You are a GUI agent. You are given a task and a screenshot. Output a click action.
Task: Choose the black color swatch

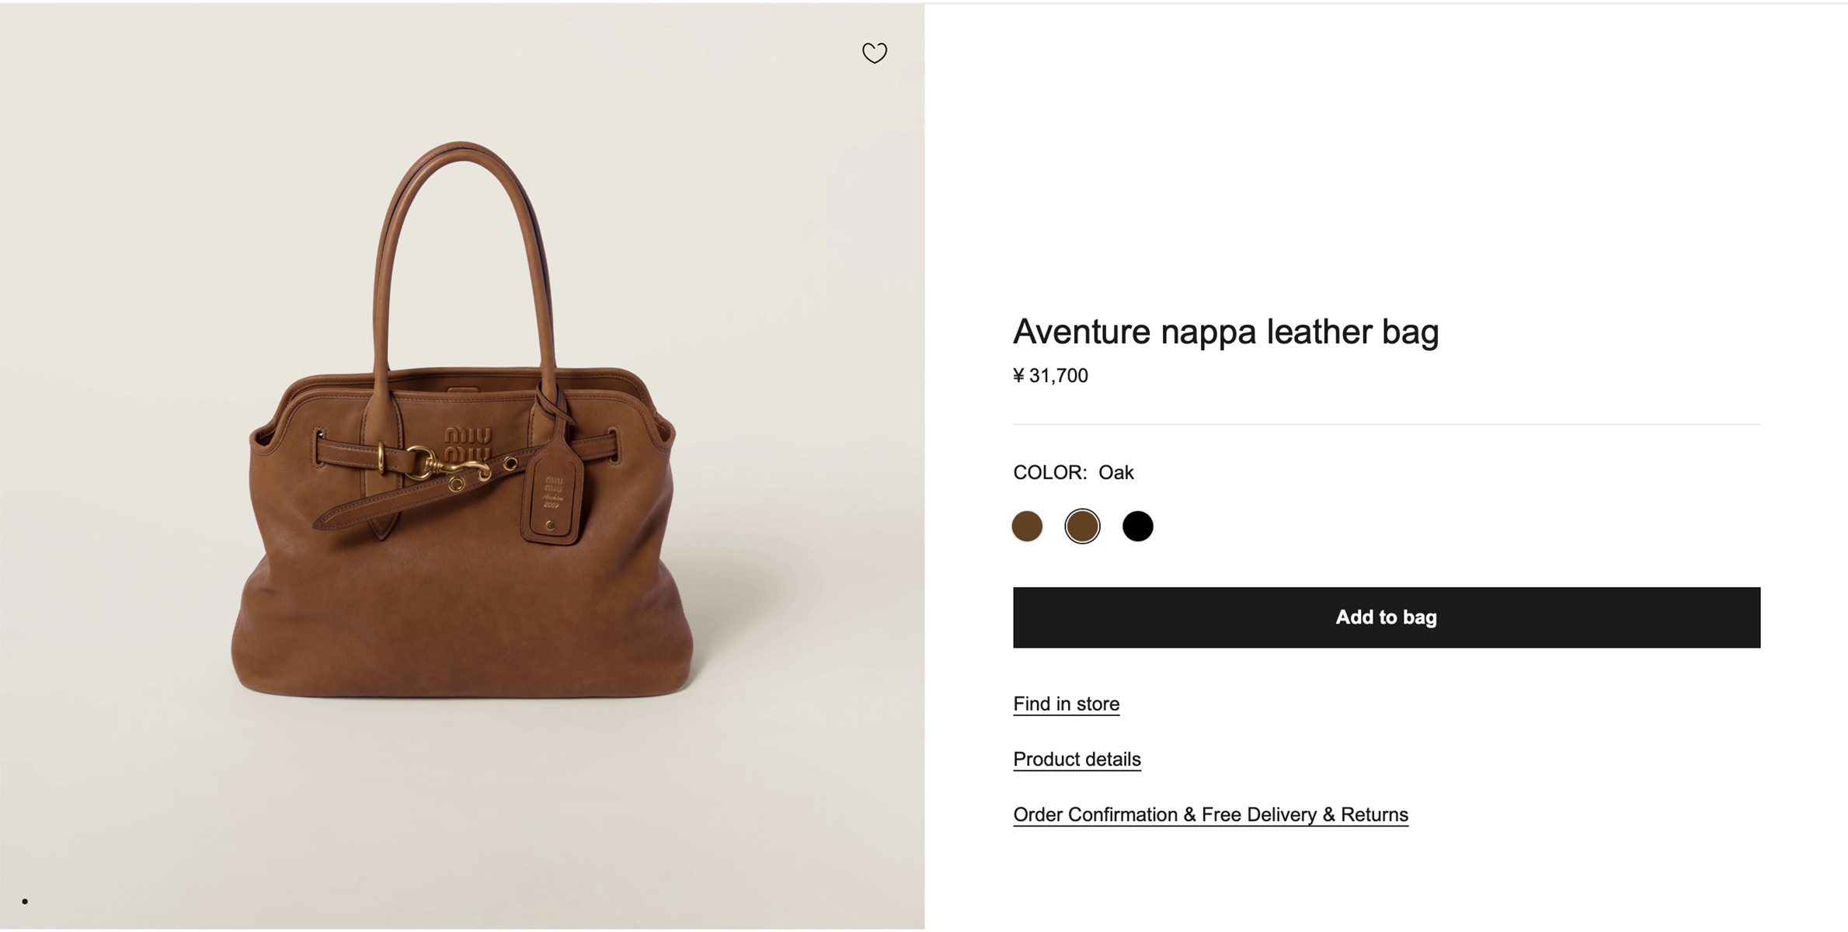pos(1137,527)
